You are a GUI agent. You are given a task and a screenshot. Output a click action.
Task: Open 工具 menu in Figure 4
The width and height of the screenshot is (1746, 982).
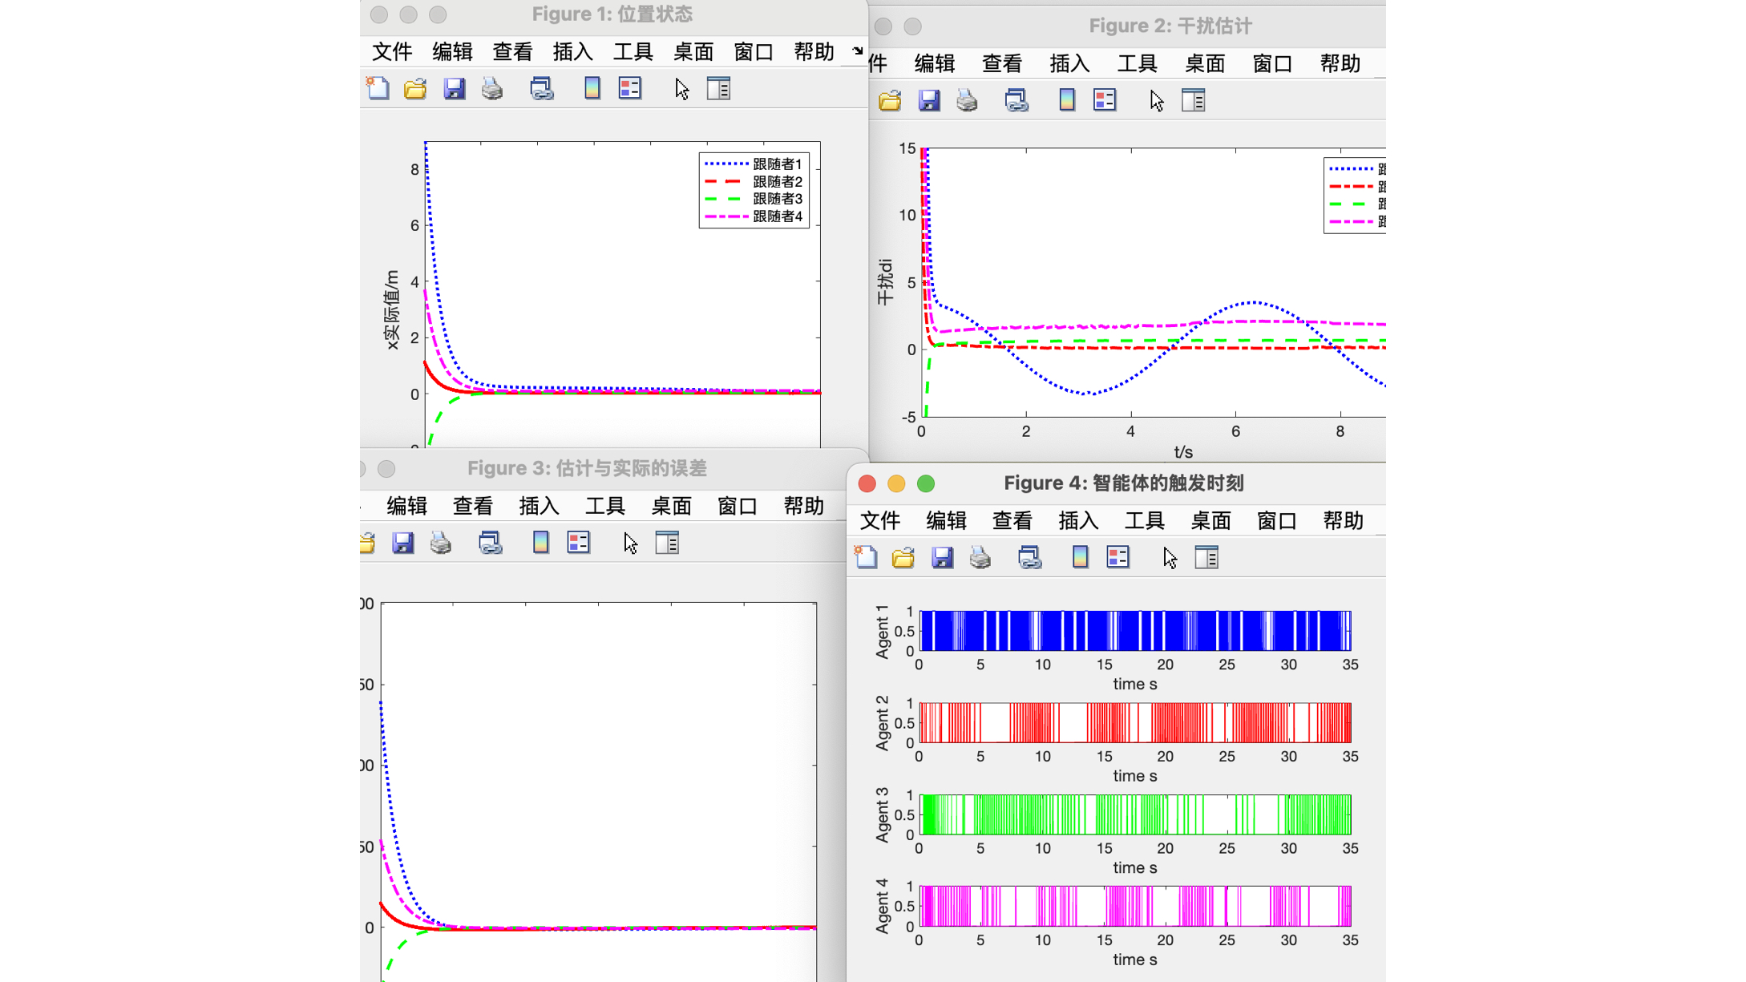(x=1144, y=521)
